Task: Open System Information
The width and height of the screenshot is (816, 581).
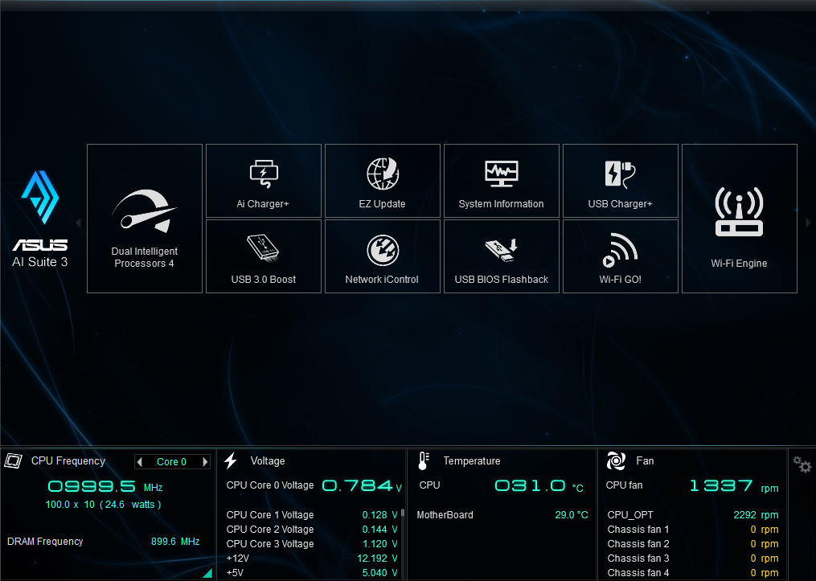Action: pyautogui.click(x=501, y=181)
